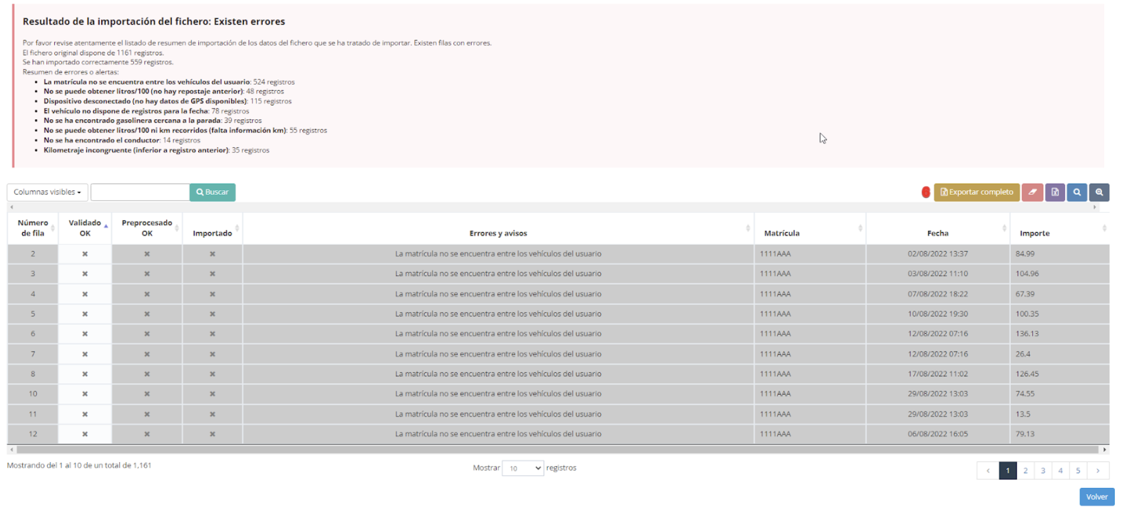The height and width of the screenshot is (510, 1130).
Task: Click the purple Excel export icon
Action: tap(1054, 193)
